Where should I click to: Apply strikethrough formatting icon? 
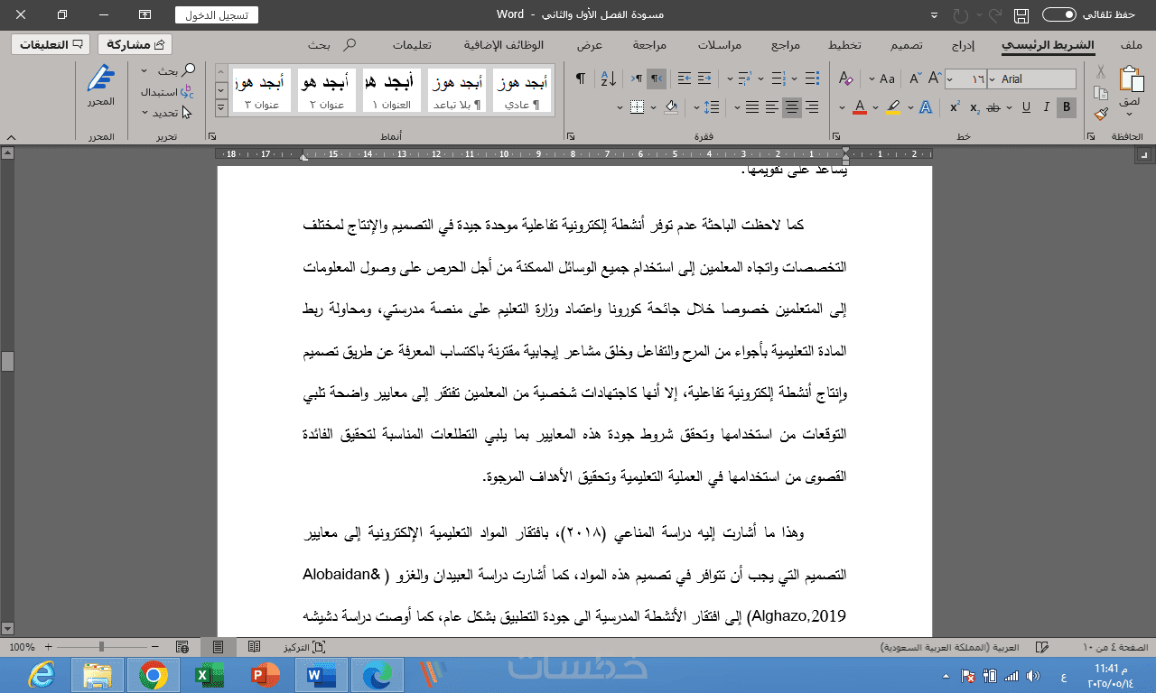point(993,107)
